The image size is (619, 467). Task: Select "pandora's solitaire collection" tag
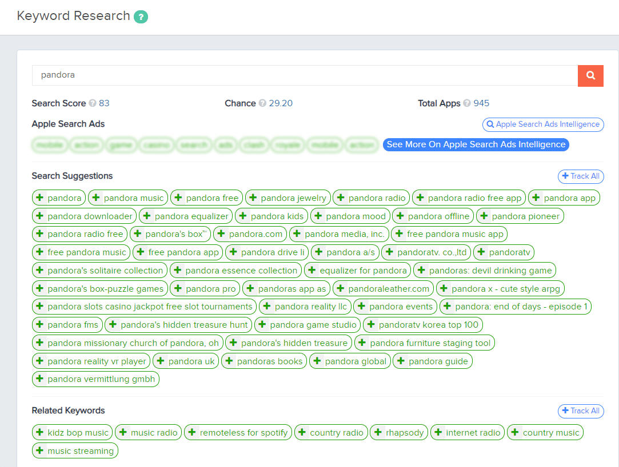click(99, 270)
